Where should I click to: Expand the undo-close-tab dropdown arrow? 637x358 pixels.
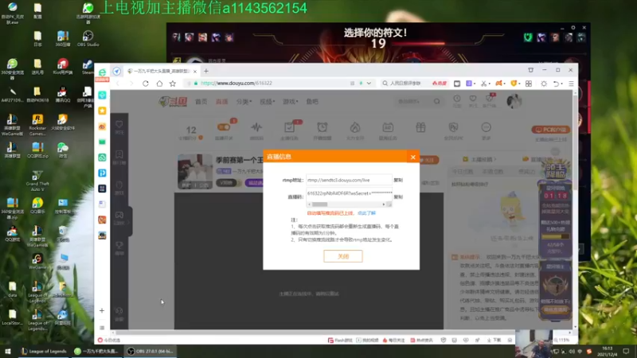click(x=561, y=84)
